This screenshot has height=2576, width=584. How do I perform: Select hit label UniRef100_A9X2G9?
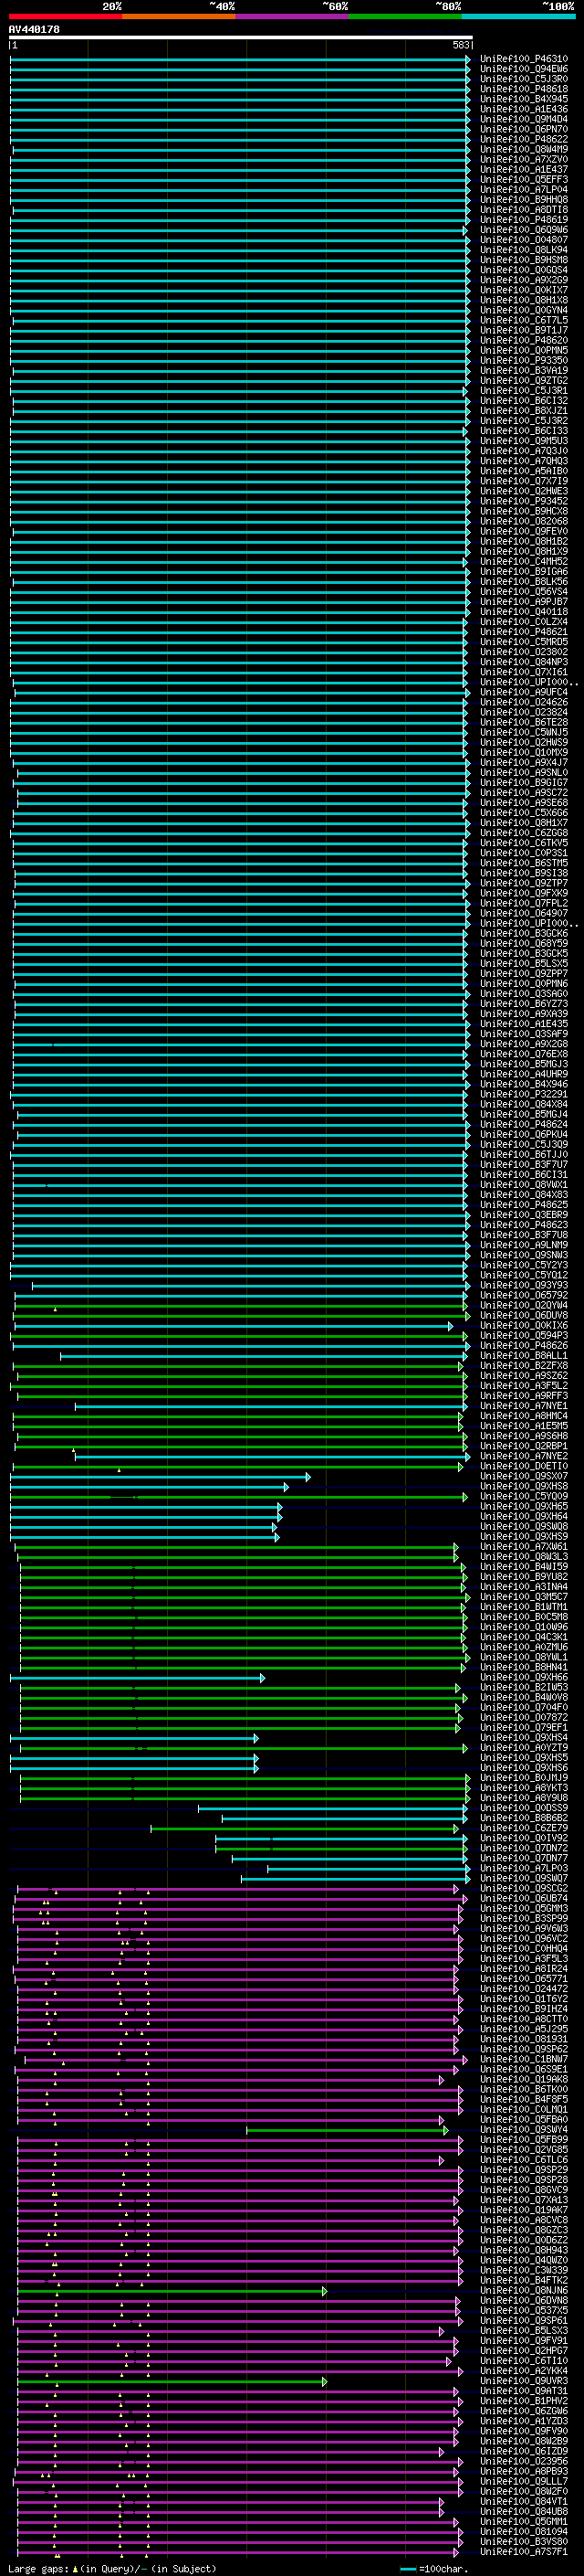pyautogui.click(x=524, y=279)
